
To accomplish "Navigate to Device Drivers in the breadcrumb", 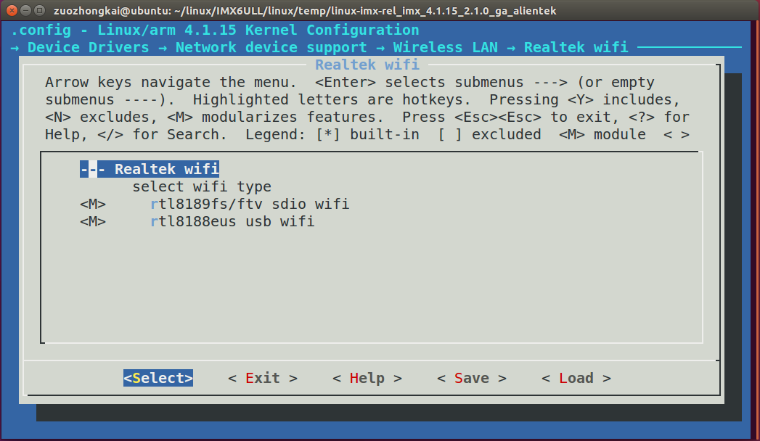I will 78,47.
